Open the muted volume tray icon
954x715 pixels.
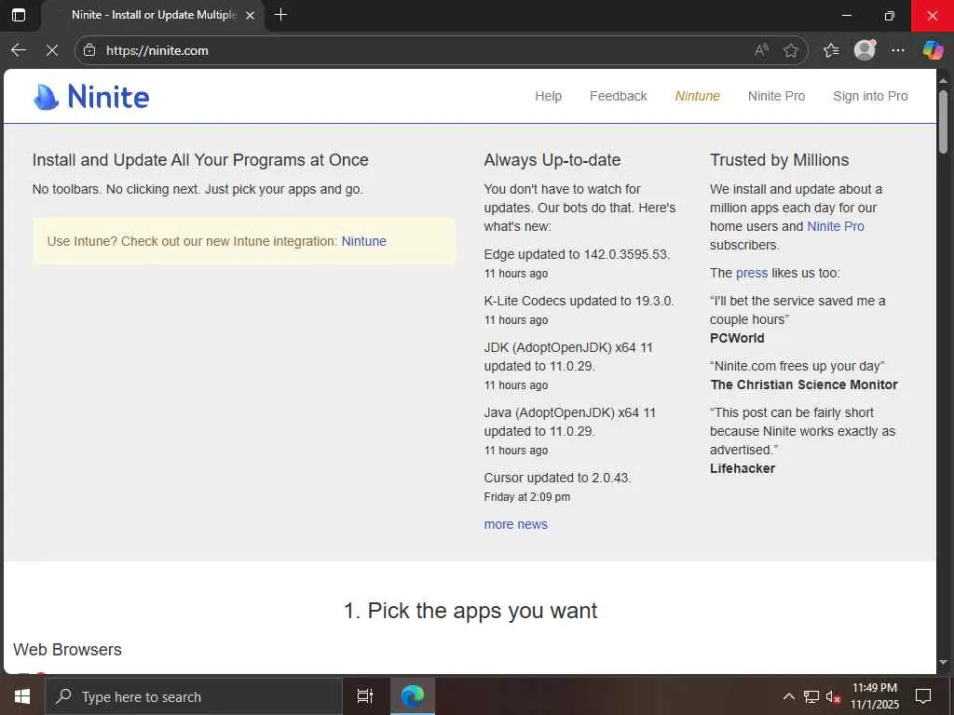click(833, 696)
